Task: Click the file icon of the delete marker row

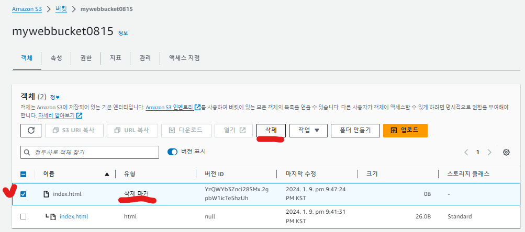Action: point(47,194)
